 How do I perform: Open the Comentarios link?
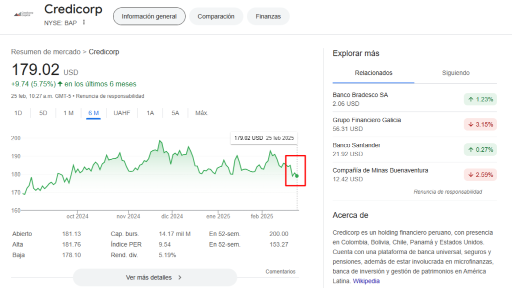point(280,272)
